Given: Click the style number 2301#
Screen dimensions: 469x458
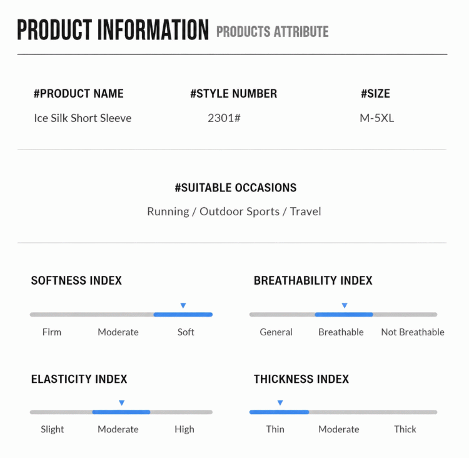Looking at the screenshot, I should pyautogui.click(x=224, y=118).
